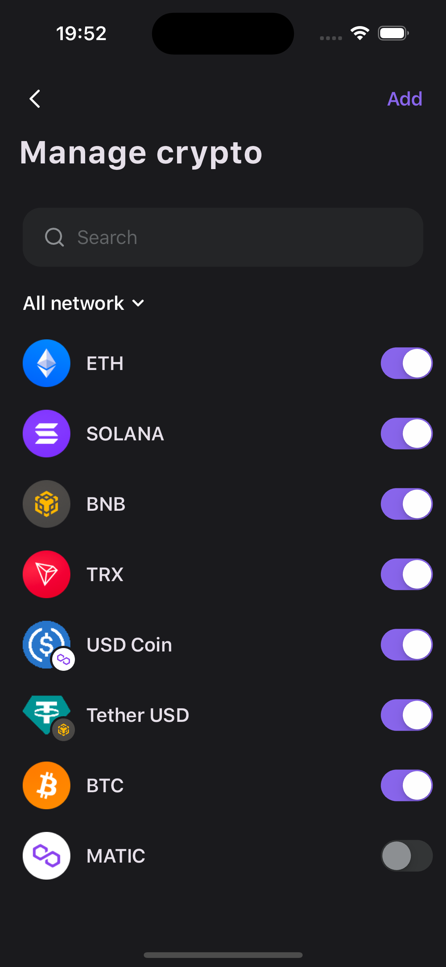Turn off the TRX switch

[x=406, y=574]
